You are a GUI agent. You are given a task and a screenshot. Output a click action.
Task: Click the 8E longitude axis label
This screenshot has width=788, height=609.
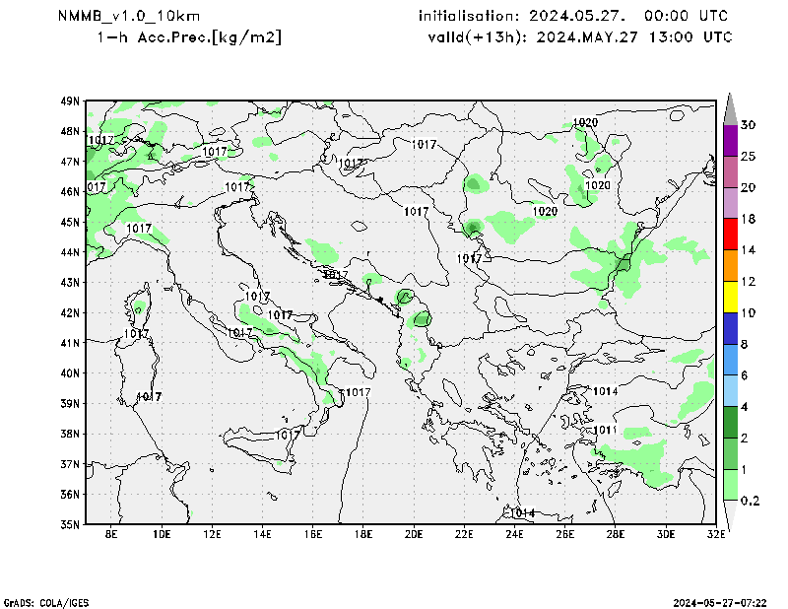point(112,535)
